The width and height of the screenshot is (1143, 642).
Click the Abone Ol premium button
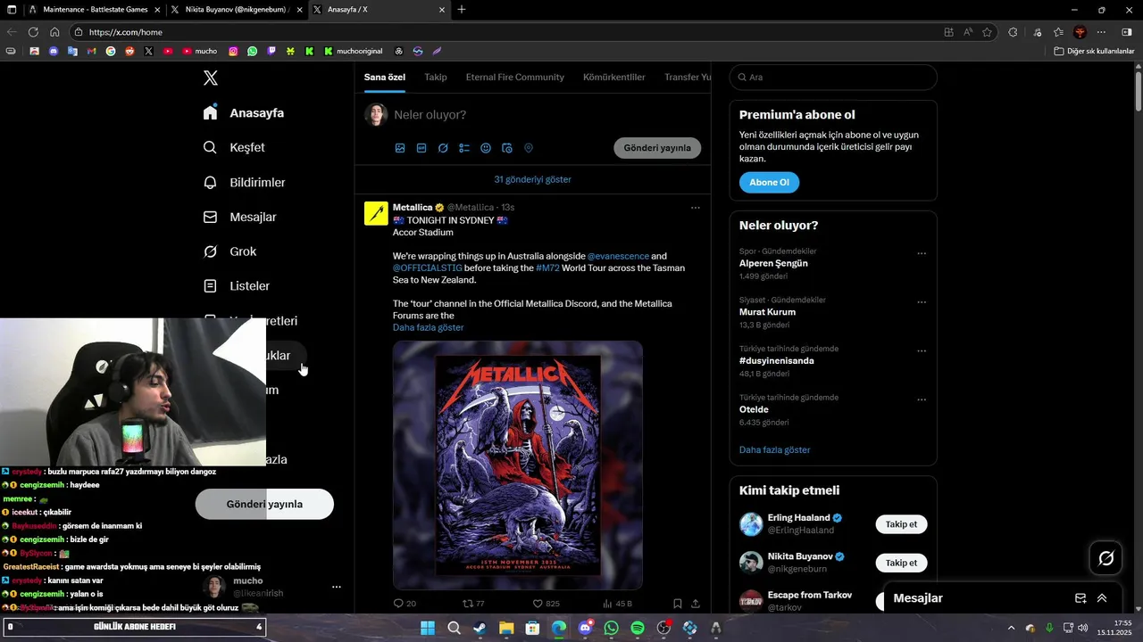pyautogui.click(x=769, y=182)
